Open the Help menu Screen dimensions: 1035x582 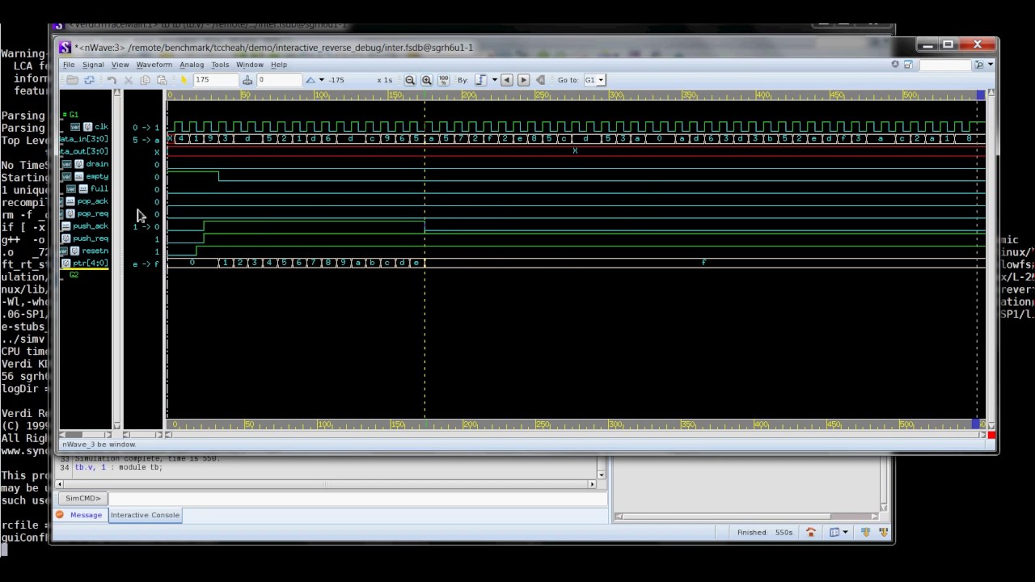pos(279,65)
